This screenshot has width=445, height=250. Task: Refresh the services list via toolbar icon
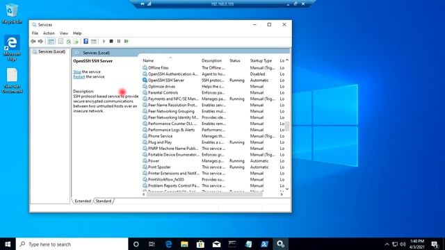(x=68, y=42)
